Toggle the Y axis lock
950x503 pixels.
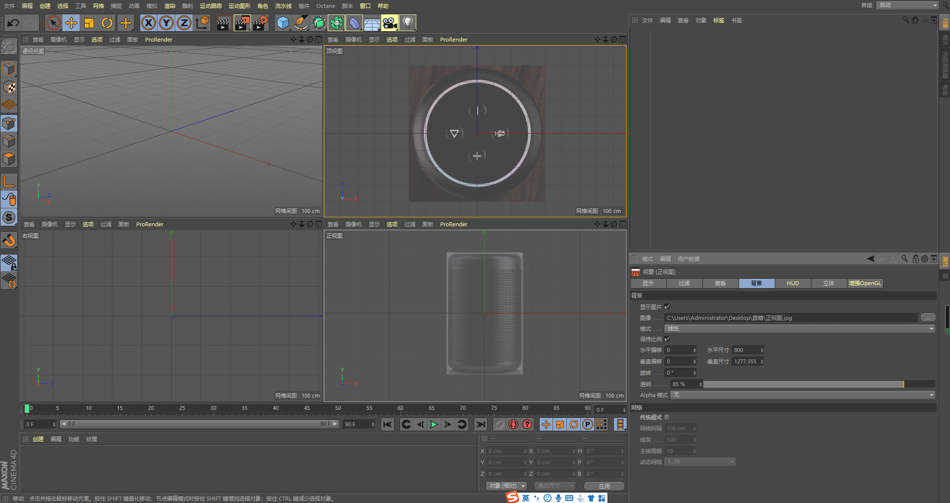pyautogui.click(x=166, y=23)
